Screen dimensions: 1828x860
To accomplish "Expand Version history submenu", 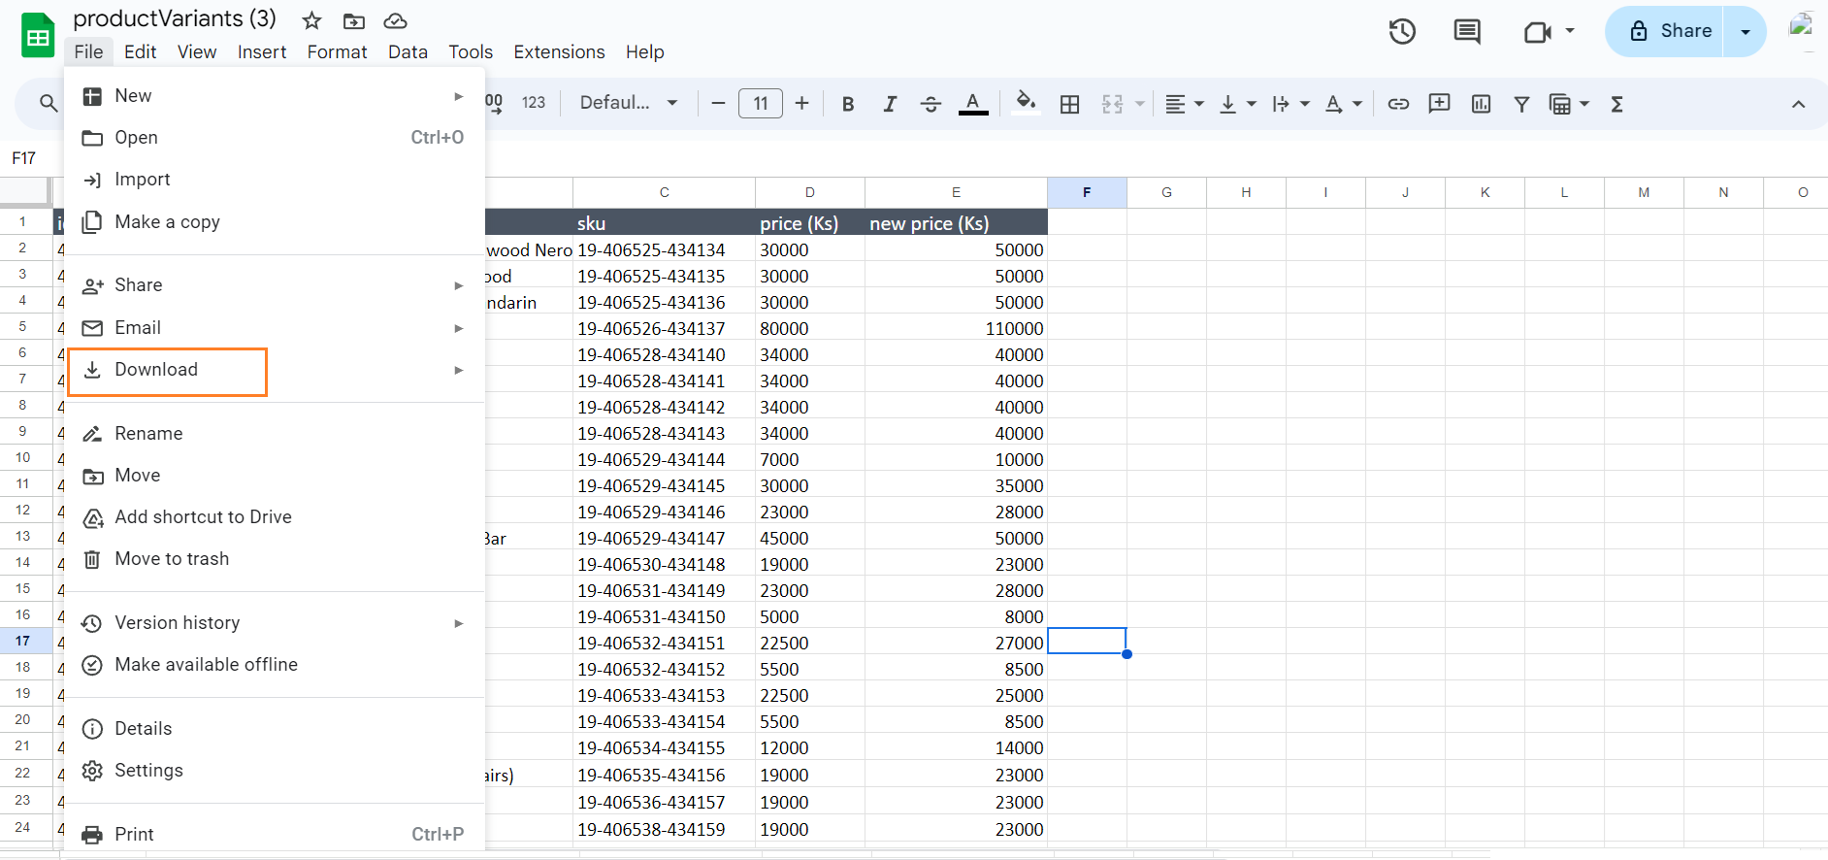I will 275,623.
